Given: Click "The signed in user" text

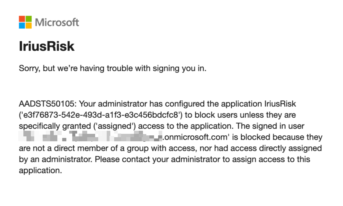Looking at the screenshot, I should click(270, 126).
